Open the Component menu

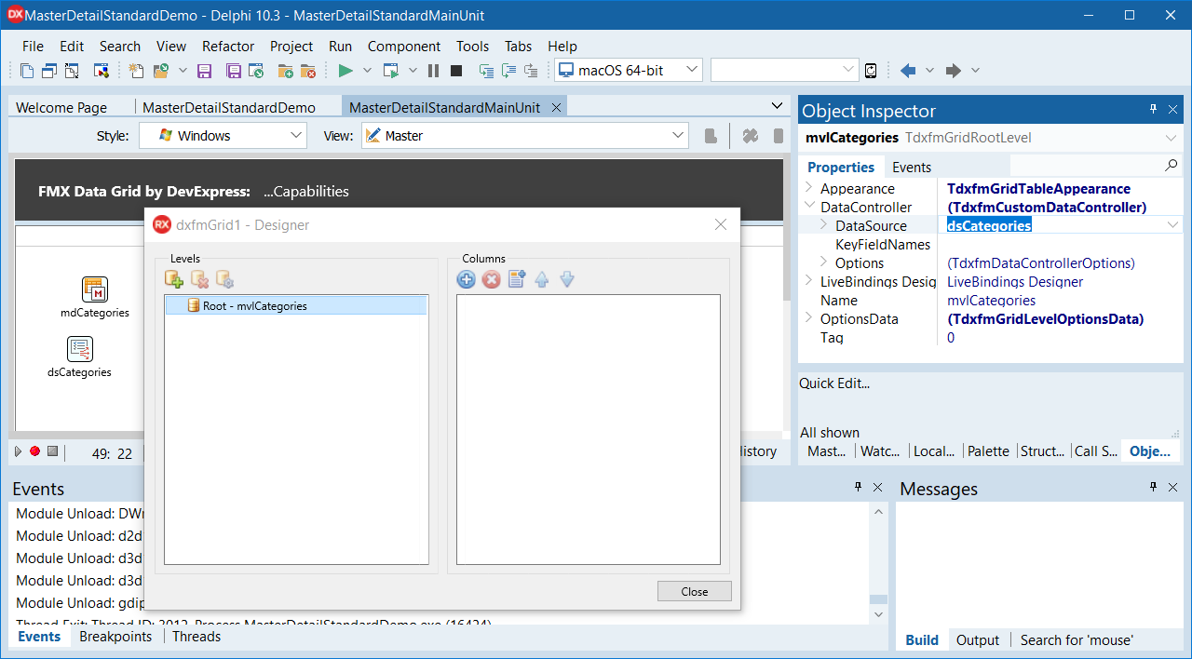pyautogui.click(x=404, y=46)
